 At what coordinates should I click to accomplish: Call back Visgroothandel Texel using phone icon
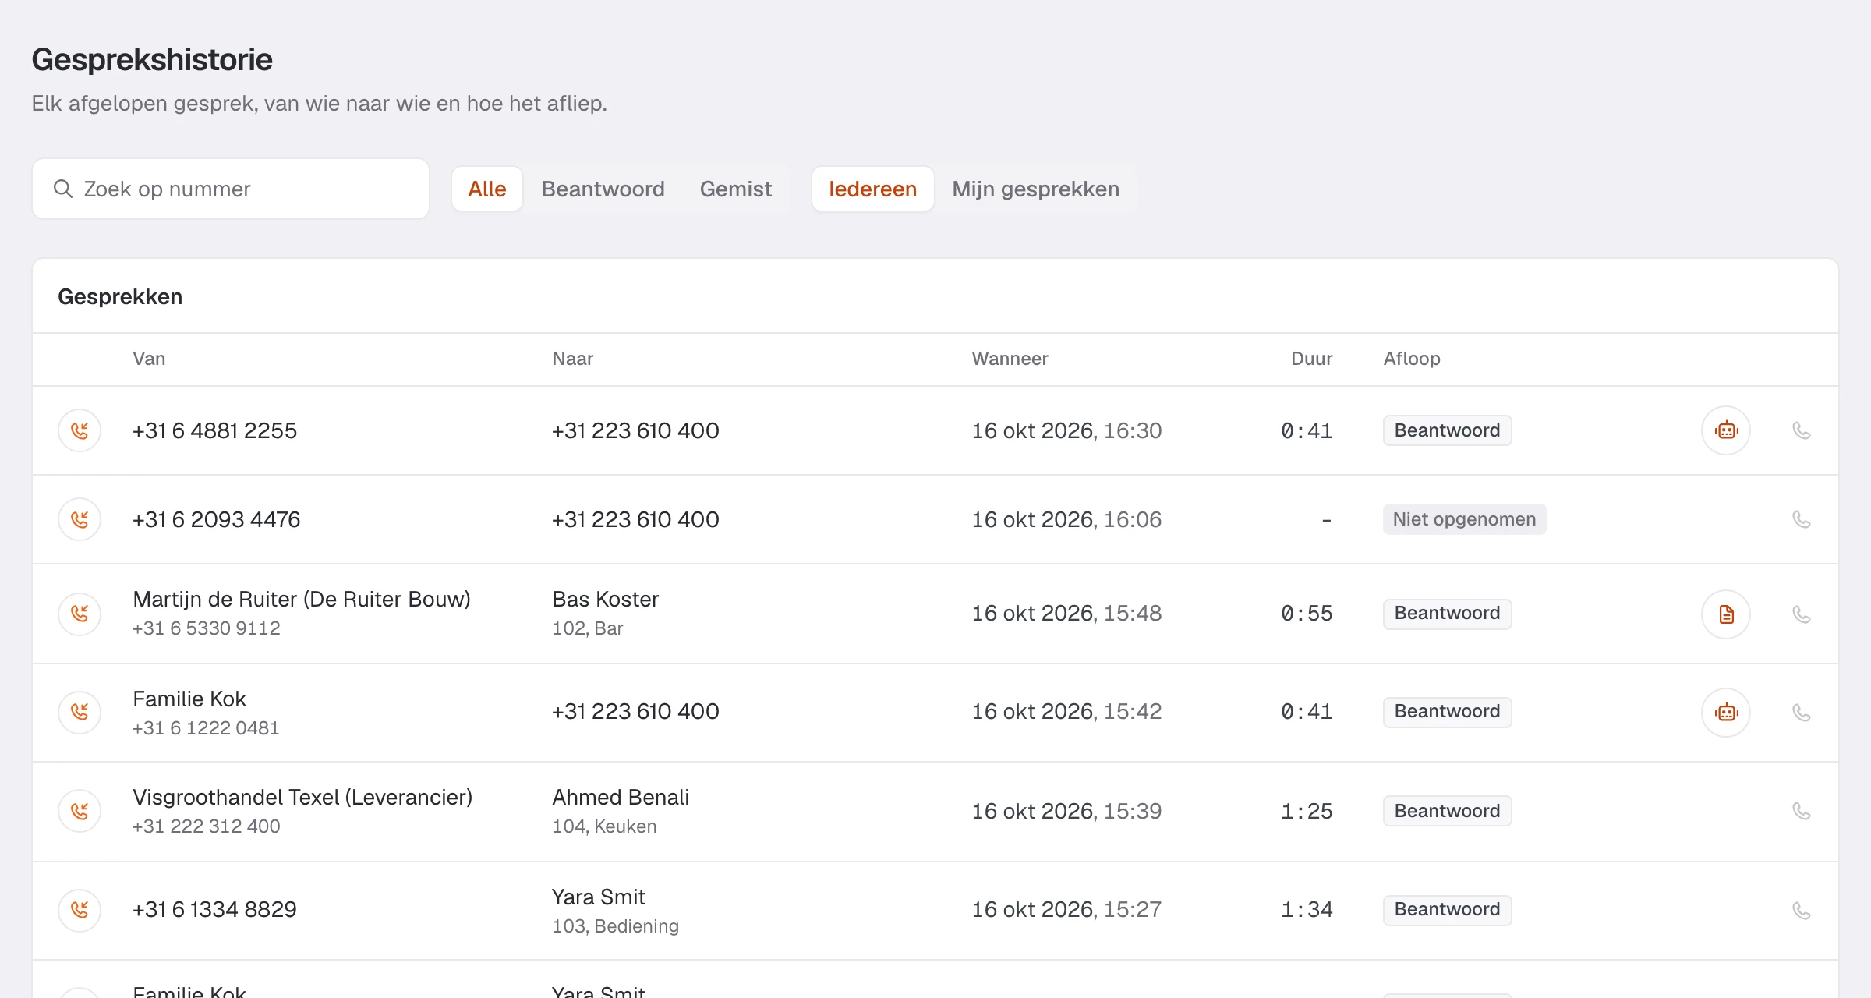point(1801,811)
